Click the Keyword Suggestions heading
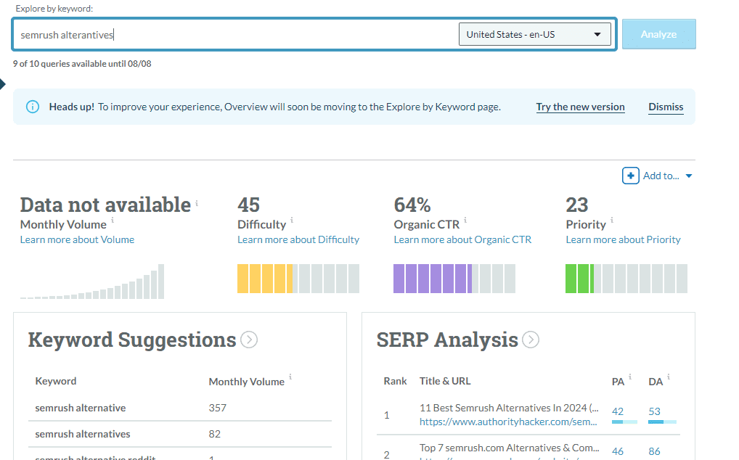739x460 pixels. (x=132, y=340)
